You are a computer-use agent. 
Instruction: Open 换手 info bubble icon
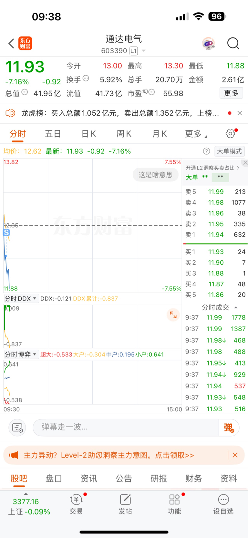[x=86, y=78]
